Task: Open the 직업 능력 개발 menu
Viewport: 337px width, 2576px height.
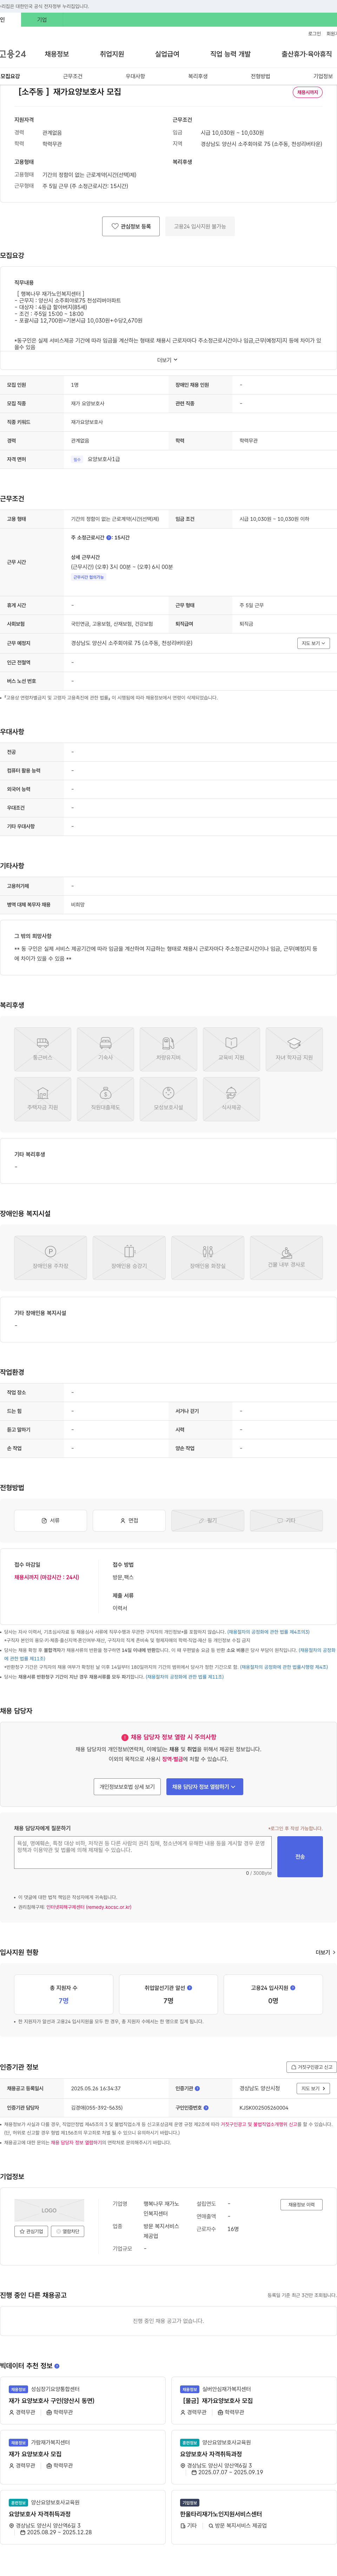Action: [x=230, y=54]
